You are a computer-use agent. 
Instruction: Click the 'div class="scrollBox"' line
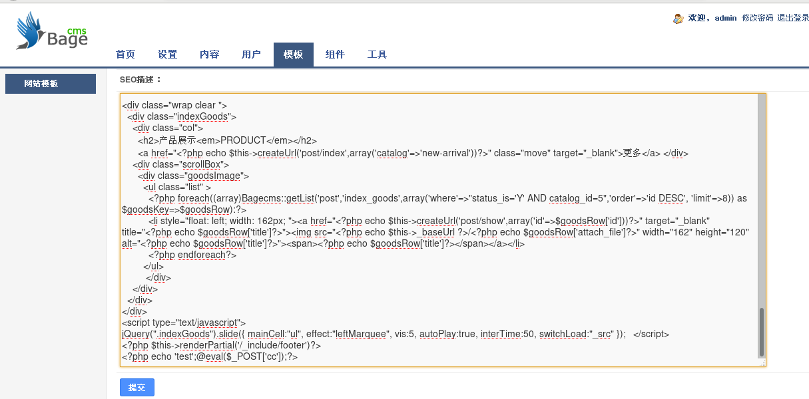pyautogui.click(x=181, y=164)
